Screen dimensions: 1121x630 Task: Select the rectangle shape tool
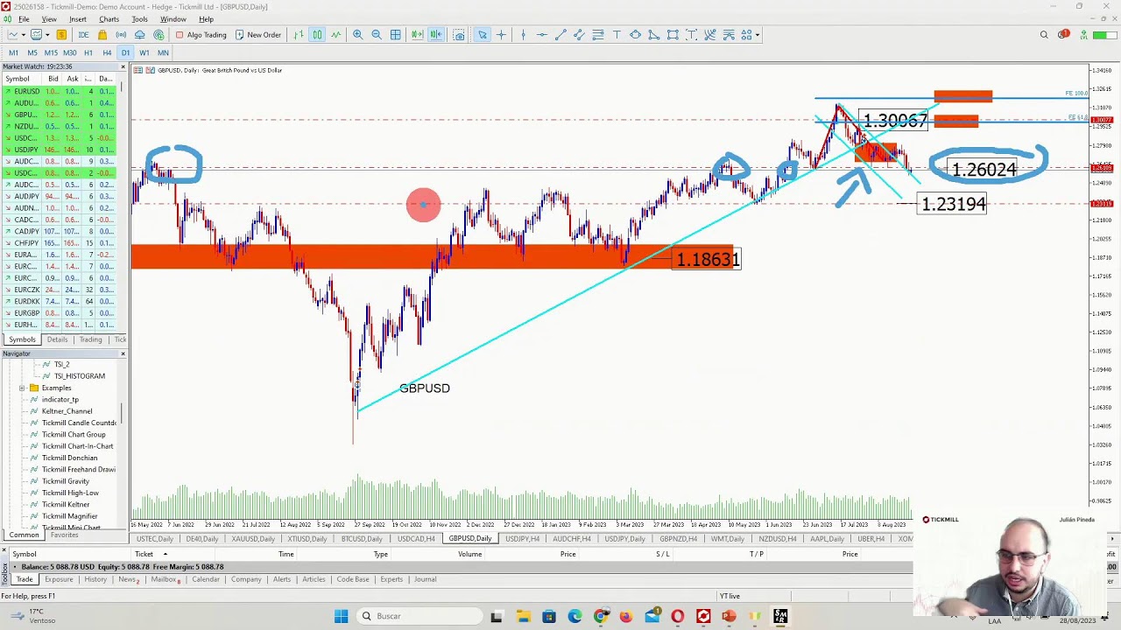point(673,35)
